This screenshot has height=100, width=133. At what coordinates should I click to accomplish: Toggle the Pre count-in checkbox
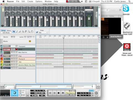tap(21, 92)
